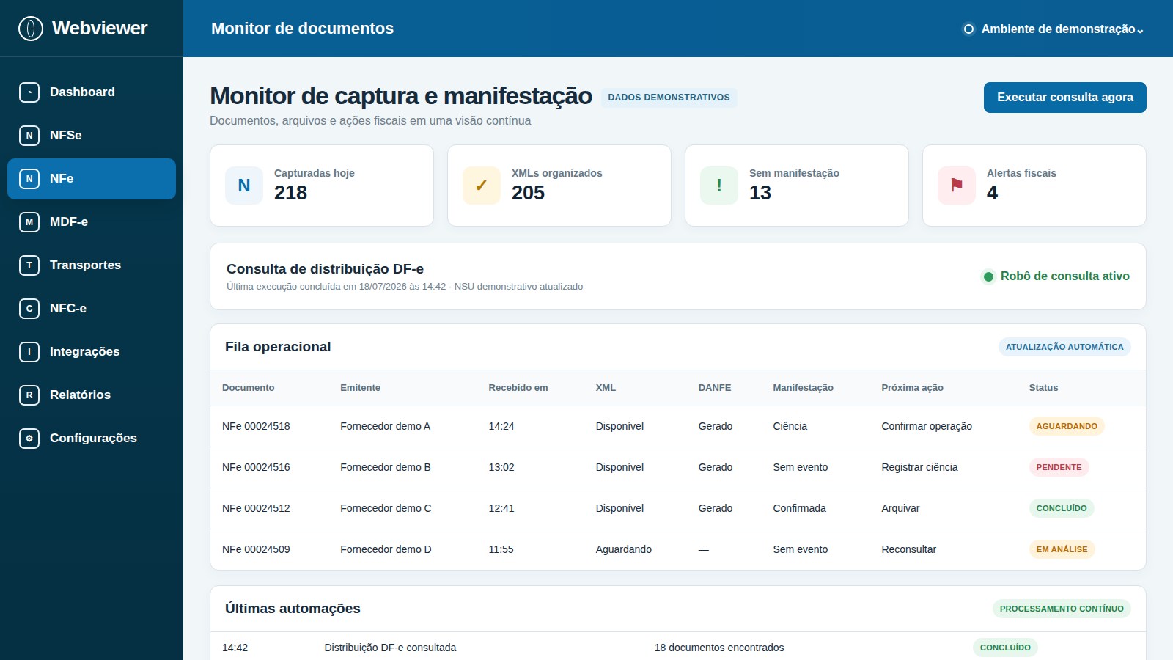
Task: Click the AGUARDANDO status badge
Action: tap(1067, 426)
